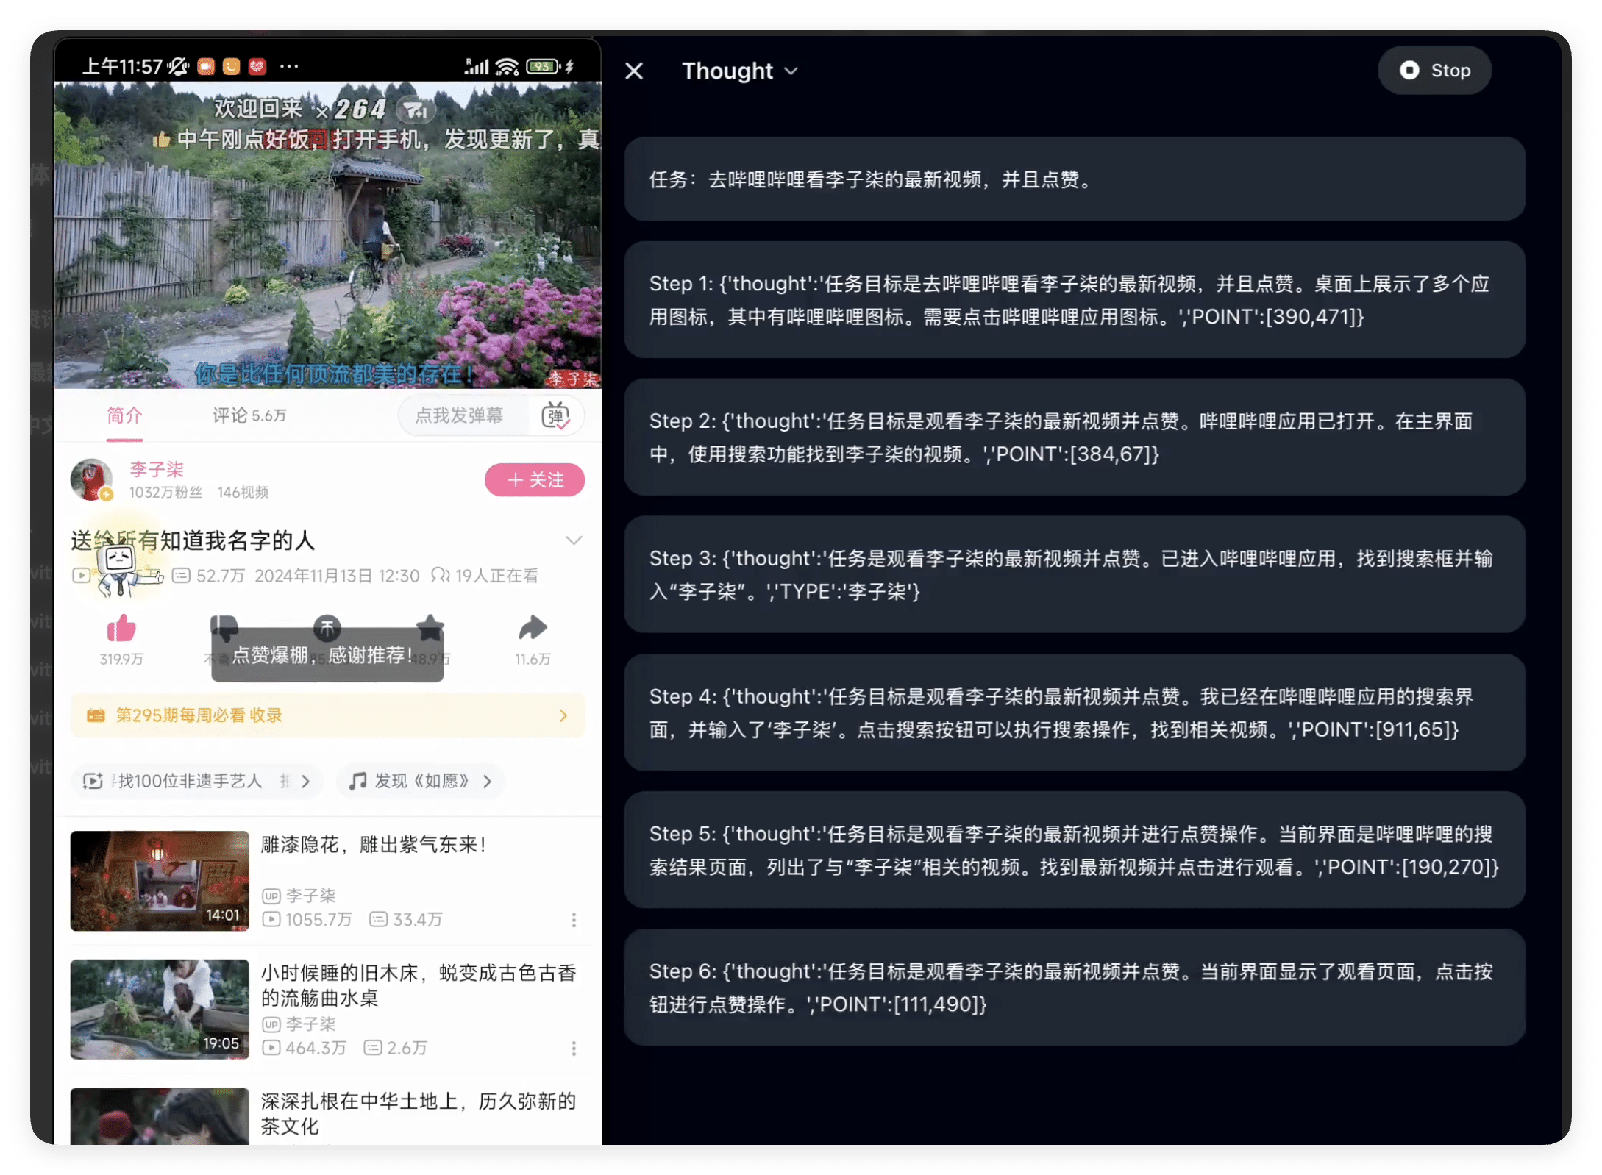Click the 雕漆隐花，雕出紫气东来 video title
Image resolution: width=1602 pixels, height=1175 pixels.
click(x=374, y=844)
